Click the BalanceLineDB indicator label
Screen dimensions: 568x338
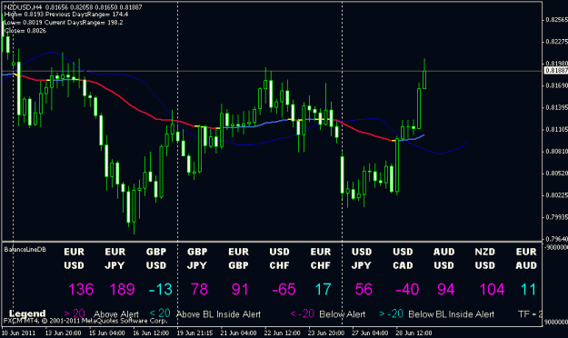25,249
